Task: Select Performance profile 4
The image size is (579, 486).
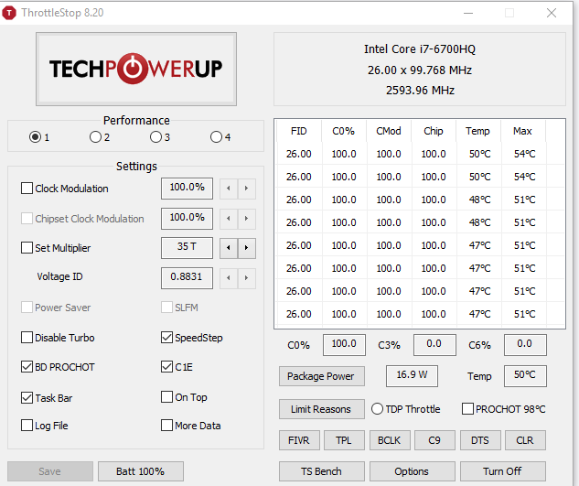Action: click(216, 137)
